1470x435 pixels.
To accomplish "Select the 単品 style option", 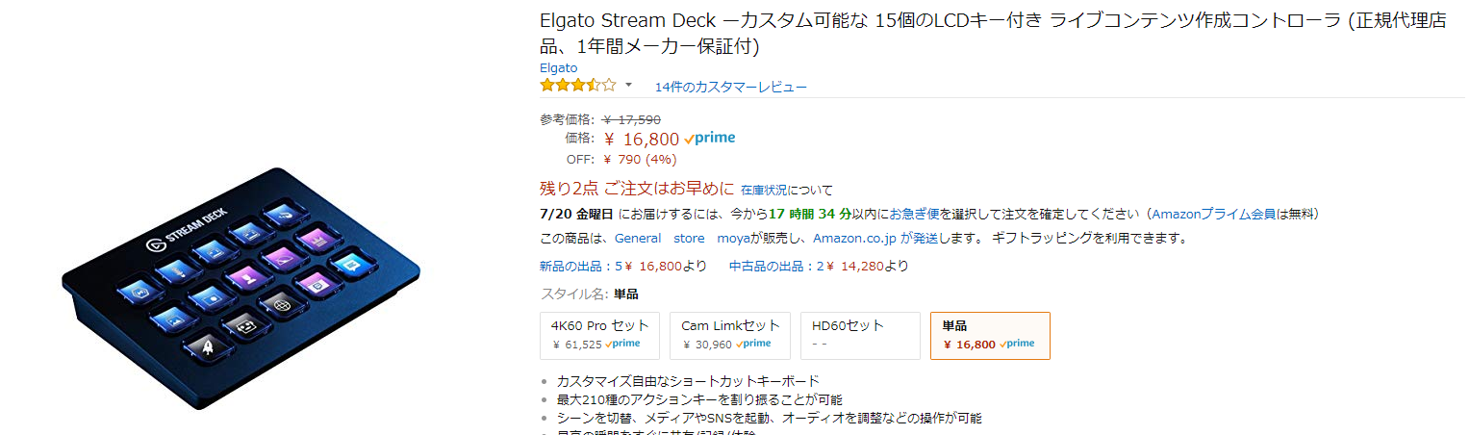I will pos(989,335).
